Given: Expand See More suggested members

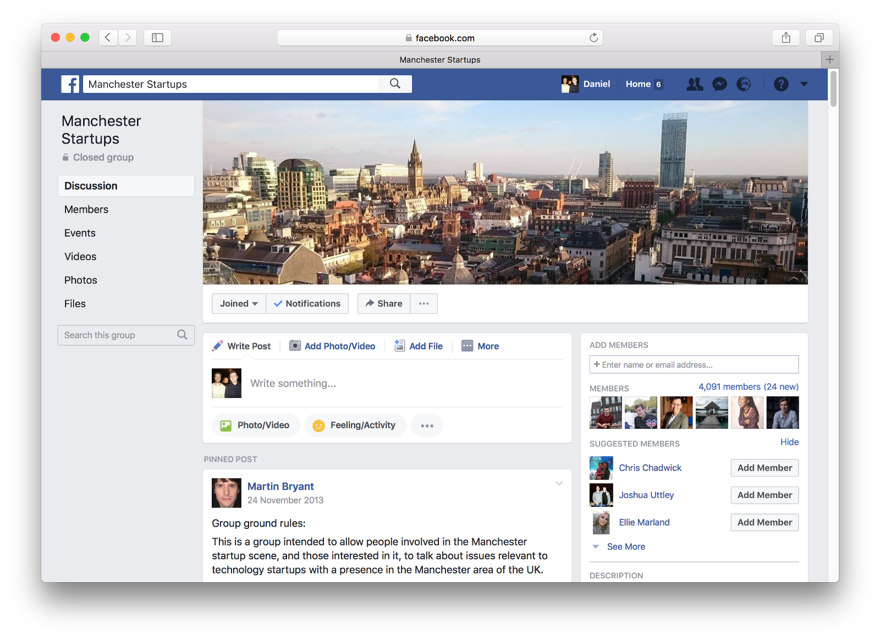Looking at the screenshot, I should coord(625,546).
